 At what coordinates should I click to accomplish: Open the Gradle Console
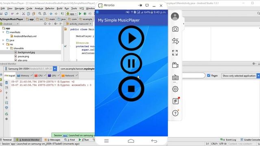(x=250, y=140)
